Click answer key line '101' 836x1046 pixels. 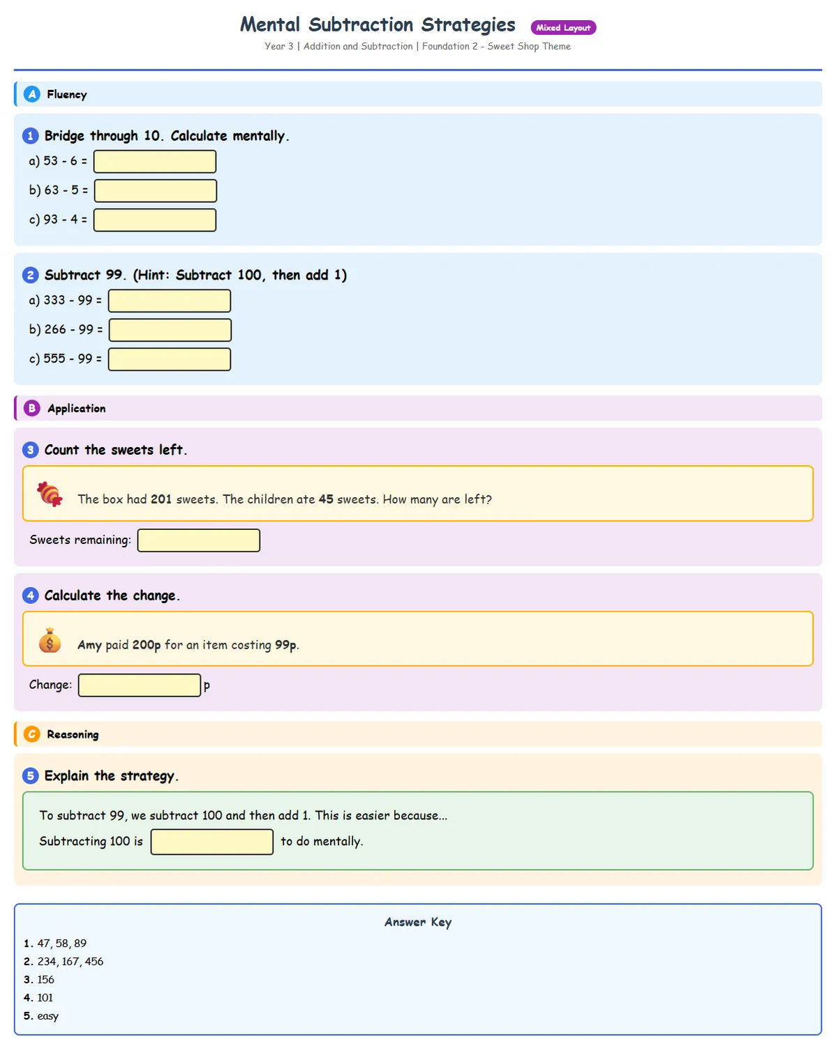point(45,998)
